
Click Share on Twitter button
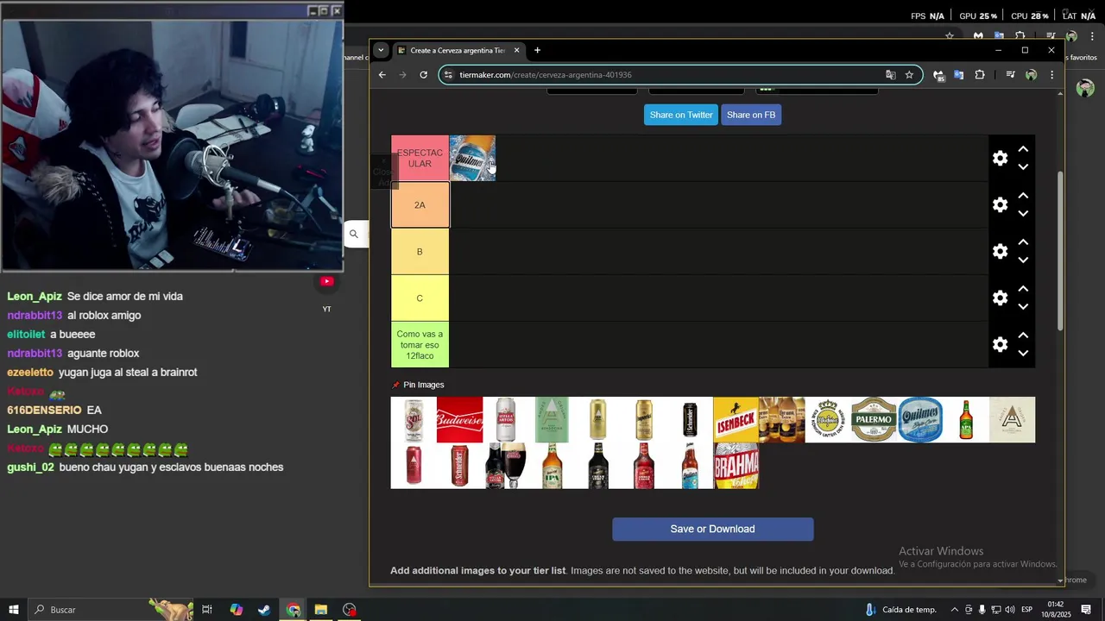click(681, 115)
